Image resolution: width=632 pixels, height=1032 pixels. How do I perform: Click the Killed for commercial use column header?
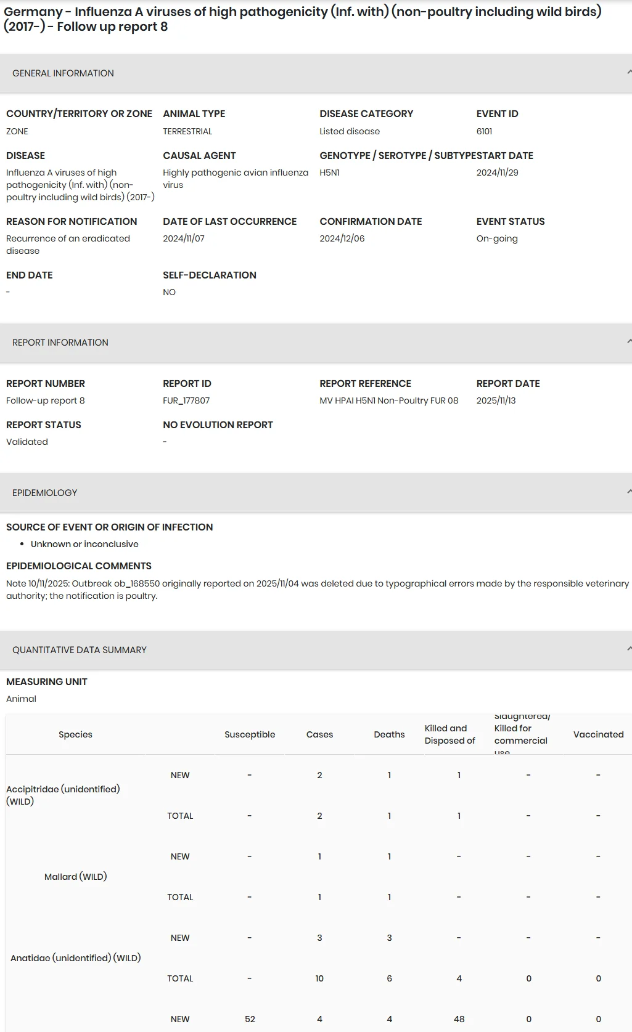coord(522,734)
